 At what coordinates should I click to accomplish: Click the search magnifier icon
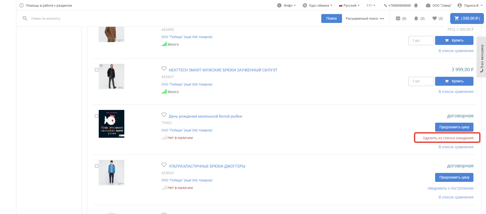click(x=25, y=18)
